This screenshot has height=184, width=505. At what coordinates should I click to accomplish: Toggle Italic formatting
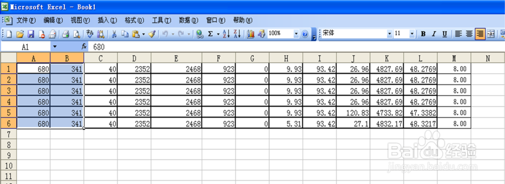434,33
